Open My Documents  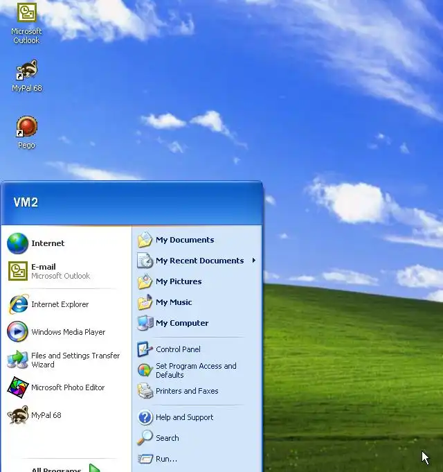(x=197, y=240)
